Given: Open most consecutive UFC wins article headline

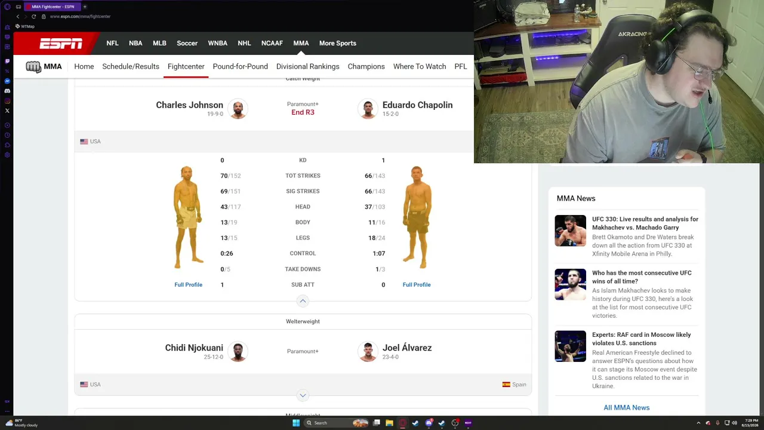Looking at the screenshot, I should (642, 277).
